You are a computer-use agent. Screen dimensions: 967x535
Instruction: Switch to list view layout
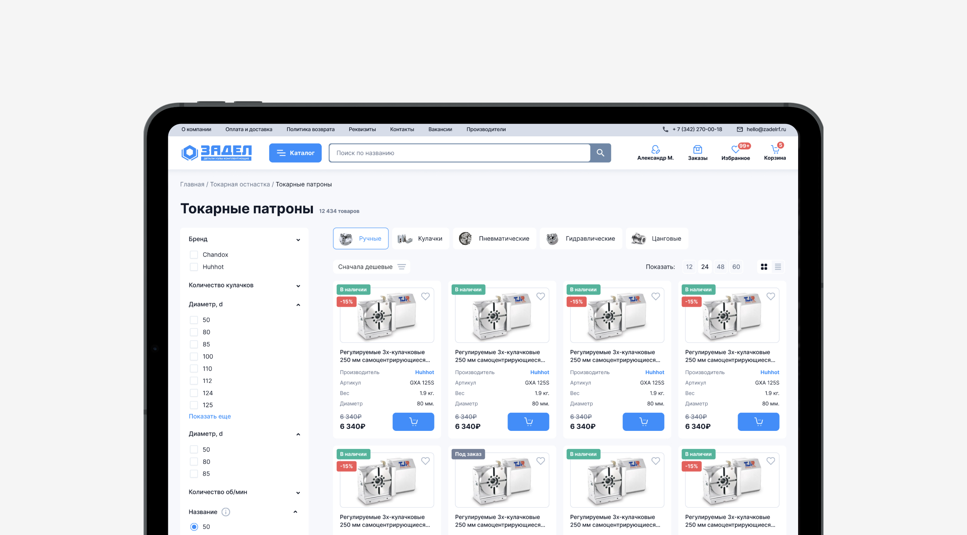pos(778,267)
